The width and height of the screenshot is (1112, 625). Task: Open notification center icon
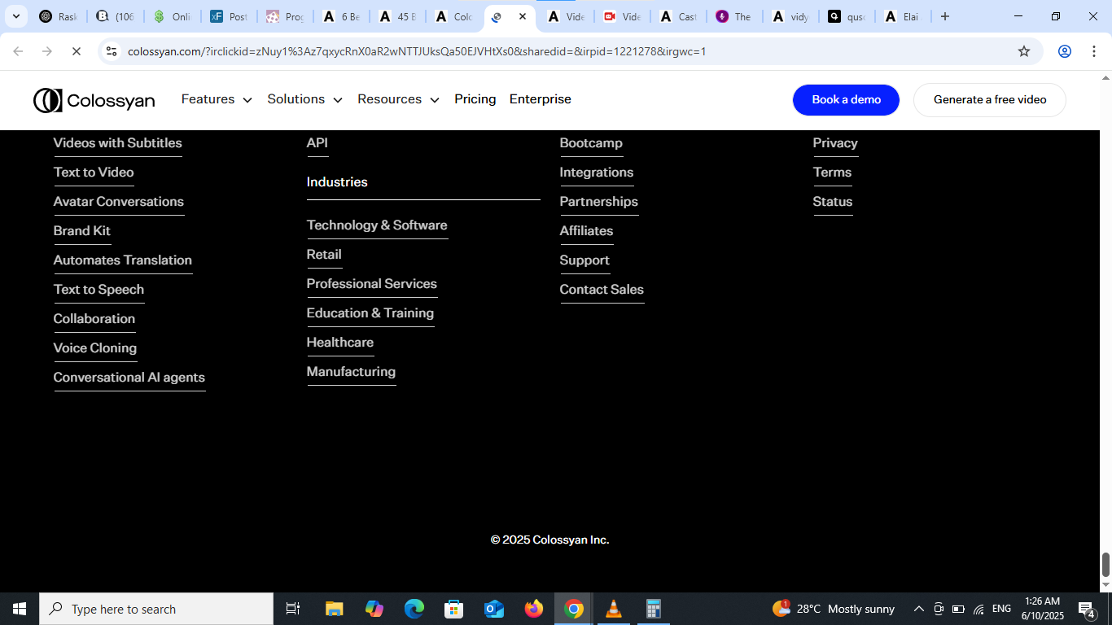[1087, 609]
